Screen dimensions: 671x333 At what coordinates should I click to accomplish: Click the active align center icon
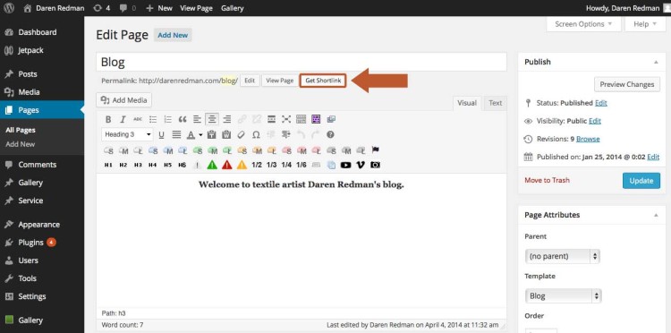point(212,119)
